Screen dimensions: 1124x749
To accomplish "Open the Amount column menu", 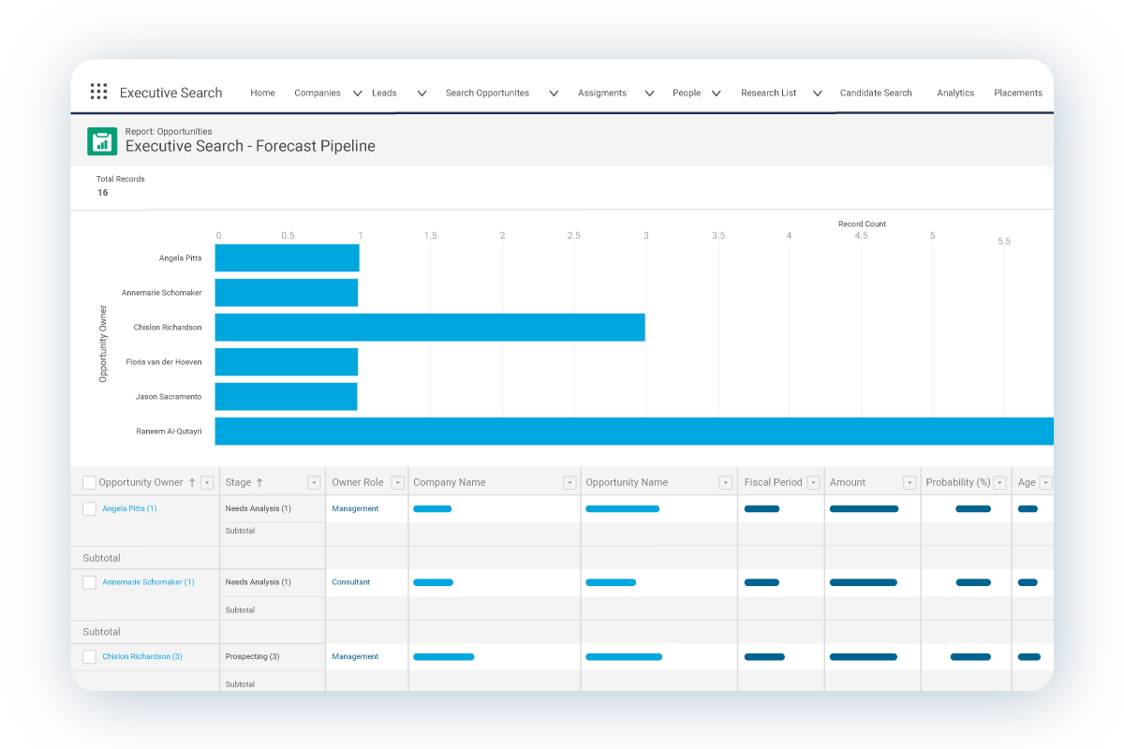I will 910,483.
